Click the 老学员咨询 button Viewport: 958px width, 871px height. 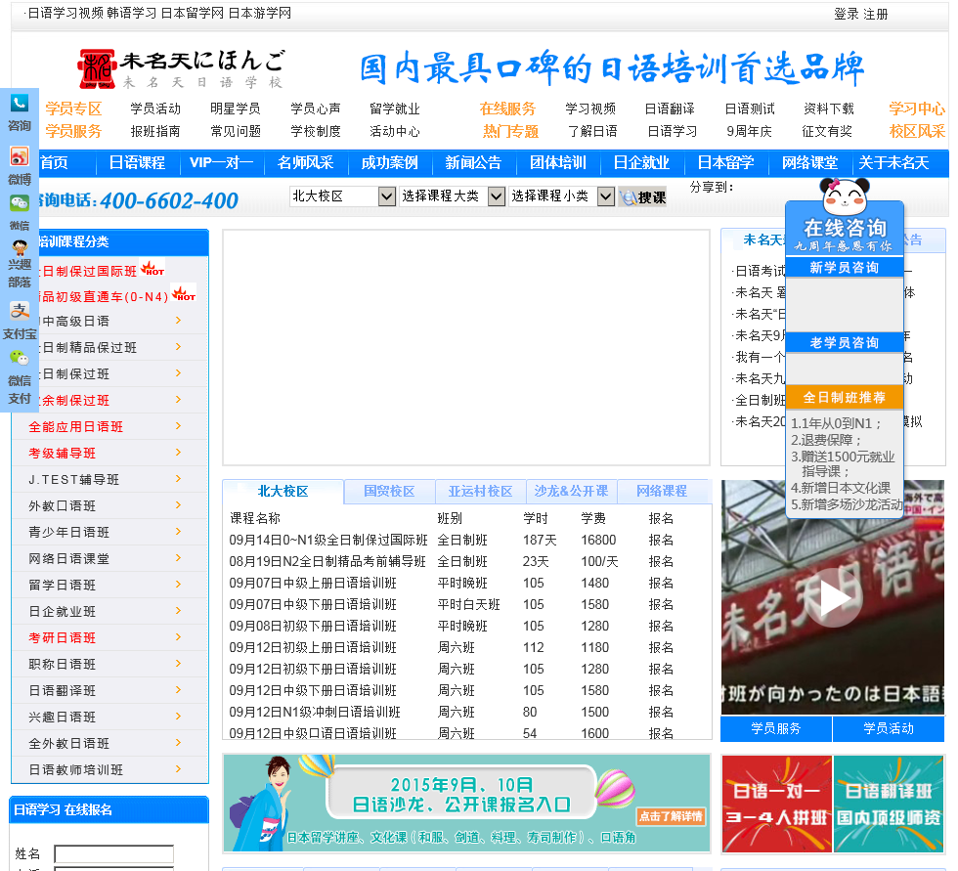pos(845,343)
